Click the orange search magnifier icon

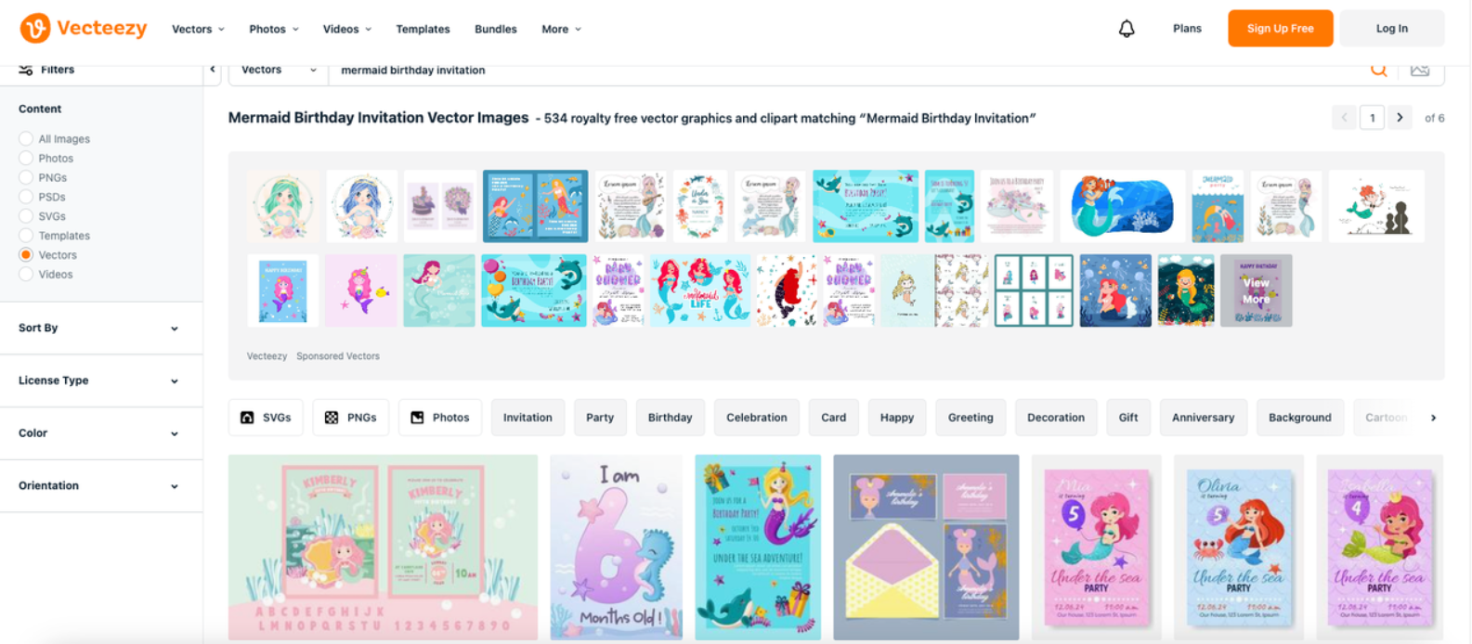pyautogui.click(x=1379, y=70)
